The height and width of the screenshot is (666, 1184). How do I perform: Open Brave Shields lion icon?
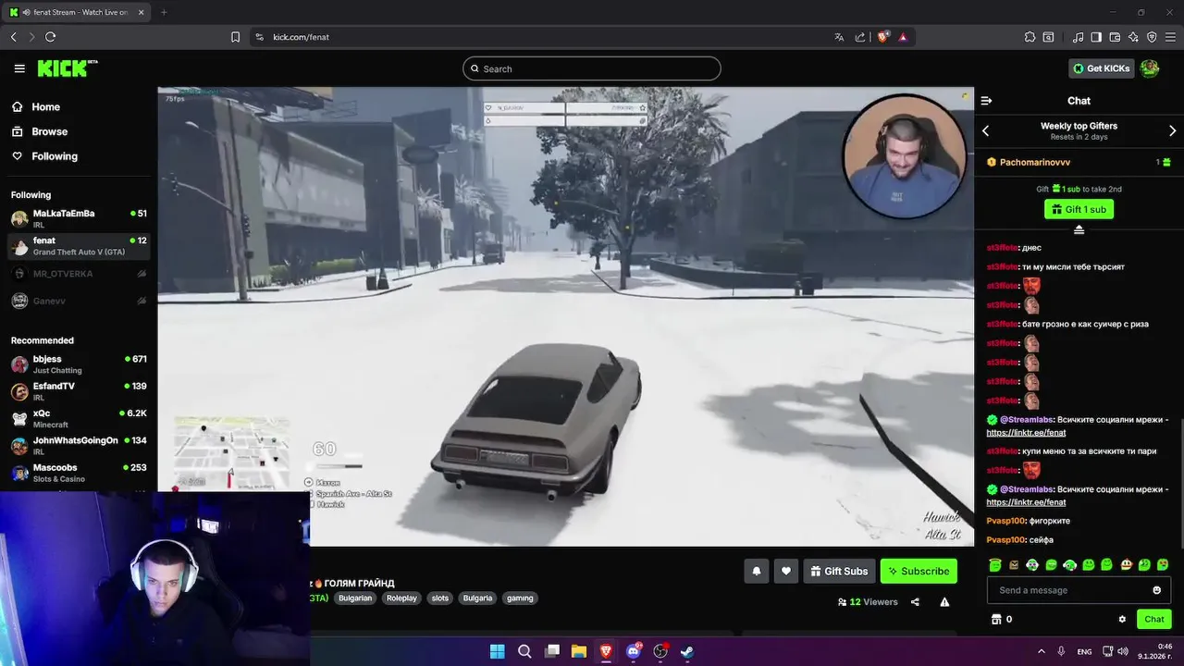(882, 37)
